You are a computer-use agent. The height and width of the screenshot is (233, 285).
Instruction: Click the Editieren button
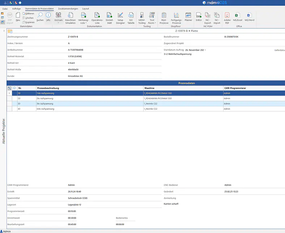pos(28,13)
